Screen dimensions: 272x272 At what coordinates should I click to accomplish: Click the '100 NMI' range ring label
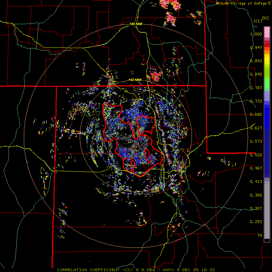(x=136, y=24)
